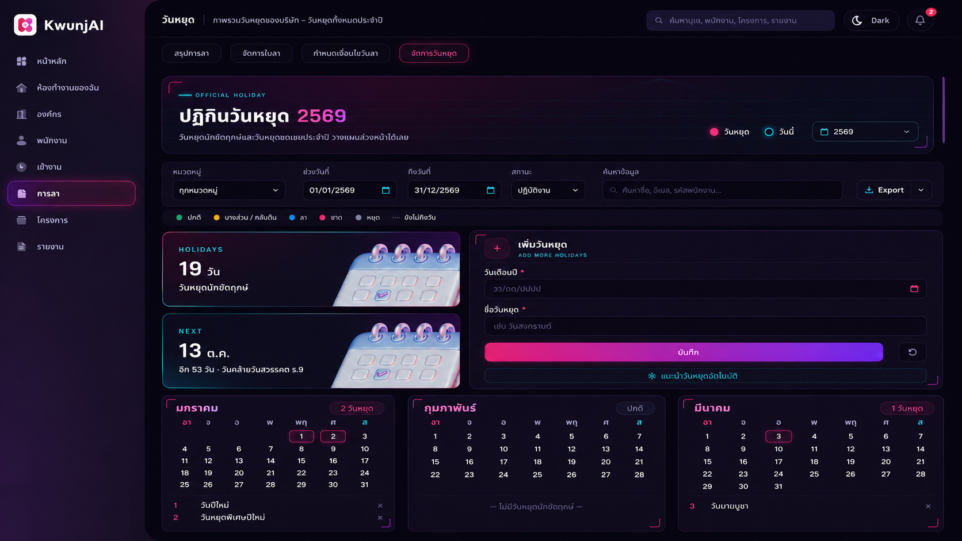Expand the สถานะ dropdown showing ปฏิบัติงาน
962x541 pixels.
click(x=548, y=190)
